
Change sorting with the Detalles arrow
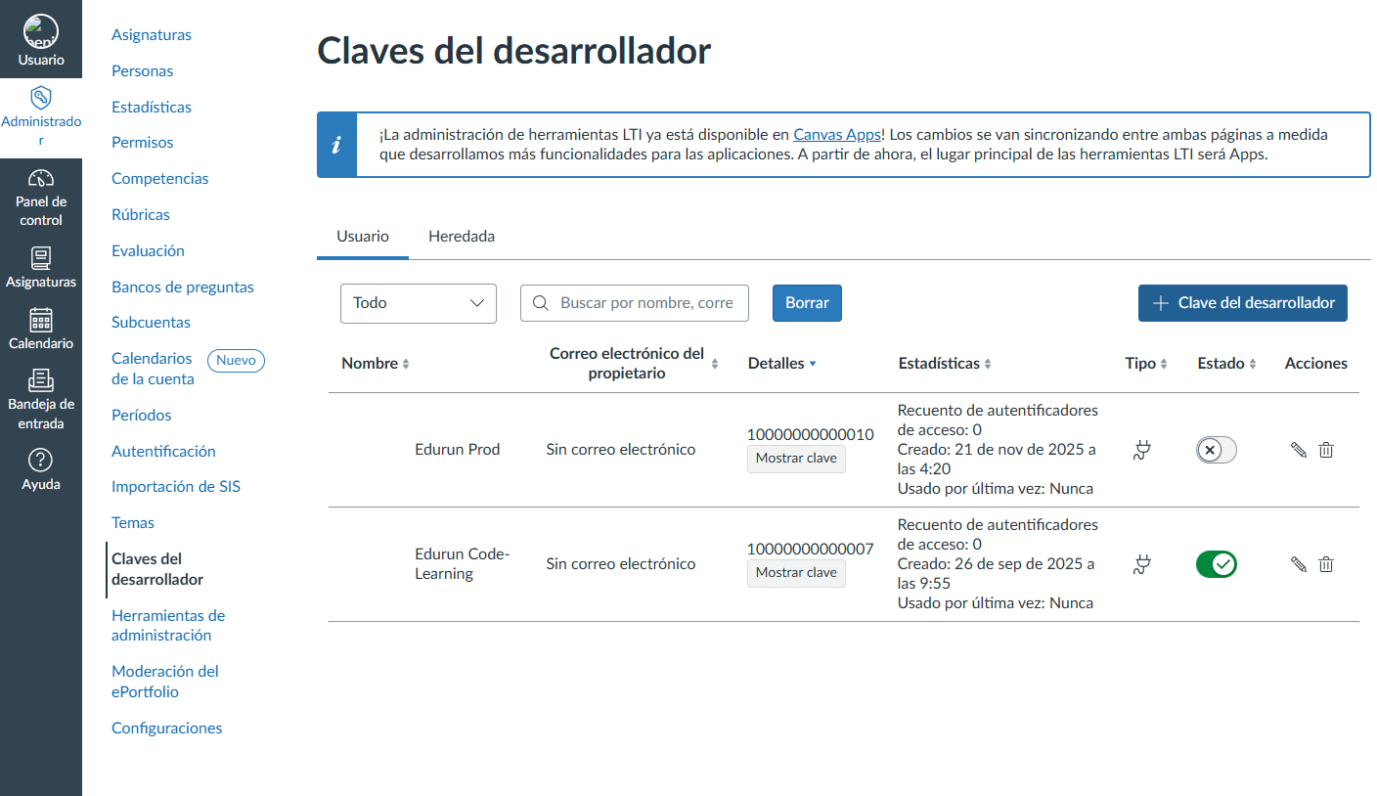tap(813, 363)
